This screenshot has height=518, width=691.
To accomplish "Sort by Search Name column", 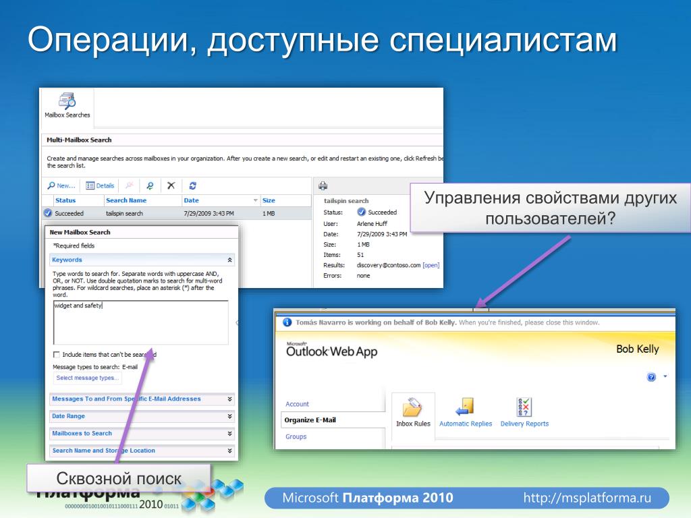I will coord(126,200).
